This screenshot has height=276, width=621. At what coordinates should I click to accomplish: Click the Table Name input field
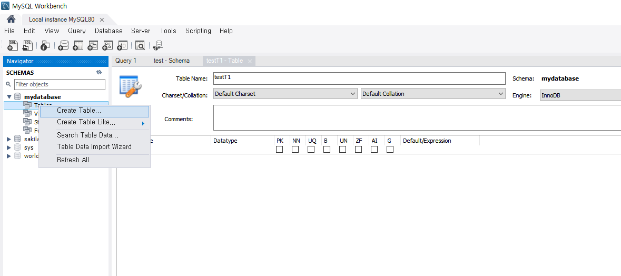(359, 78)
